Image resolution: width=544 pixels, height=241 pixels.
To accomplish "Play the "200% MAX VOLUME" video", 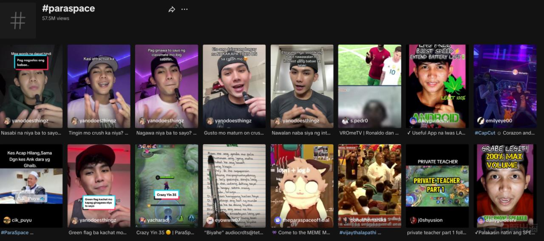I will click(x=504, y=183).
